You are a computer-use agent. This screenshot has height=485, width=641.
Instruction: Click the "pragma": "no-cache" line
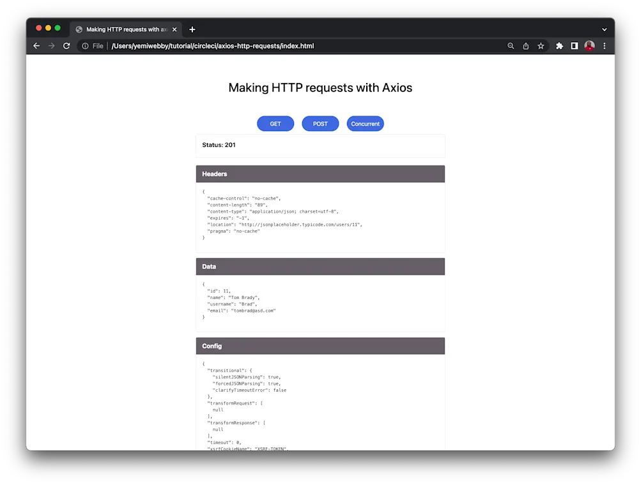[x=233, y=231]
